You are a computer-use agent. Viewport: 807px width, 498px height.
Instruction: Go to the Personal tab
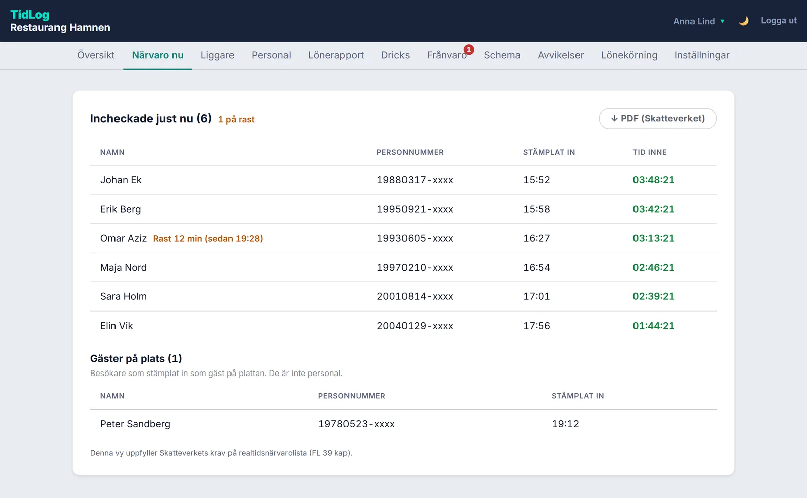click(271, 55)
